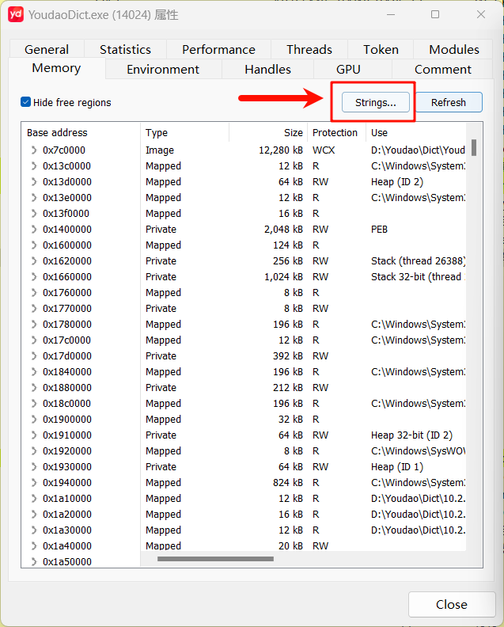Open the Environment tab
The width and height of the screenshot is (504, 627).
click(163, 69)
